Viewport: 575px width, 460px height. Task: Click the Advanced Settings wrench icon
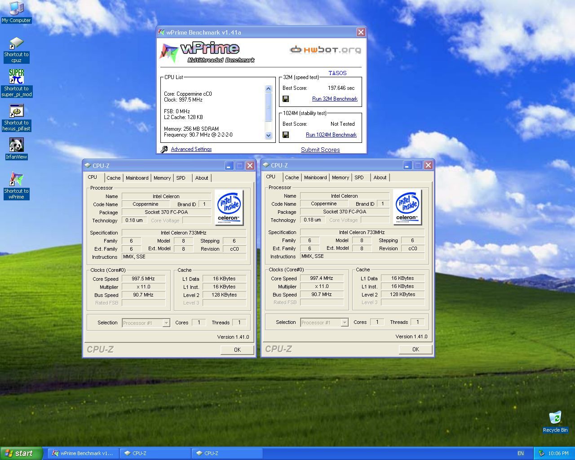(x=164, y=149)
